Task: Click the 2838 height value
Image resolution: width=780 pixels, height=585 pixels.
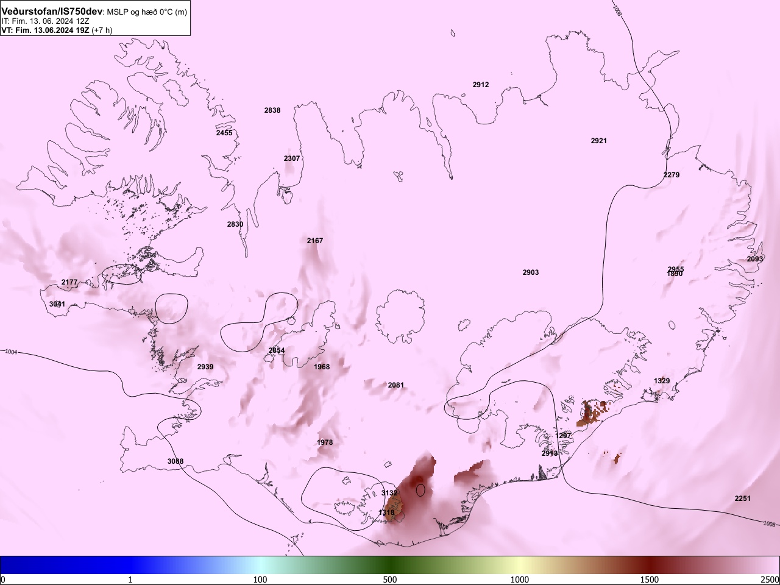Action: [272, 110]
